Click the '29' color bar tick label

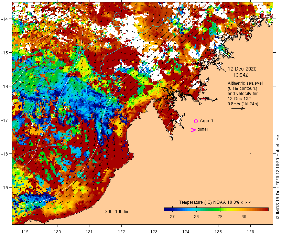click(x=220, y=216)
